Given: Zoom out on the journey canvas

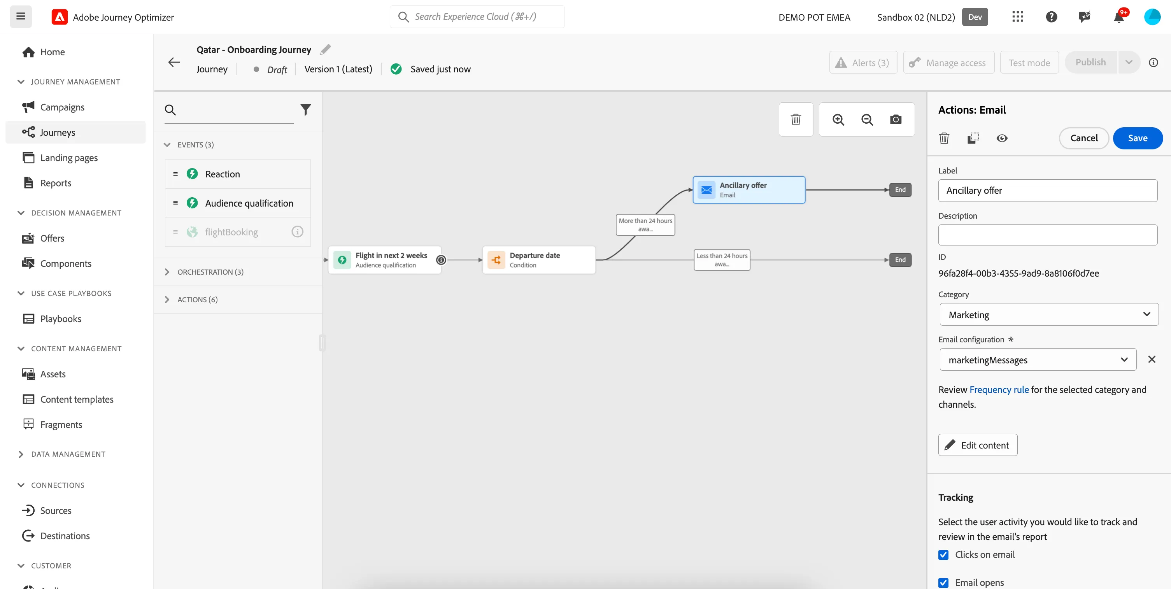Looking at the screenshot, I should click(x=867, y=119).
